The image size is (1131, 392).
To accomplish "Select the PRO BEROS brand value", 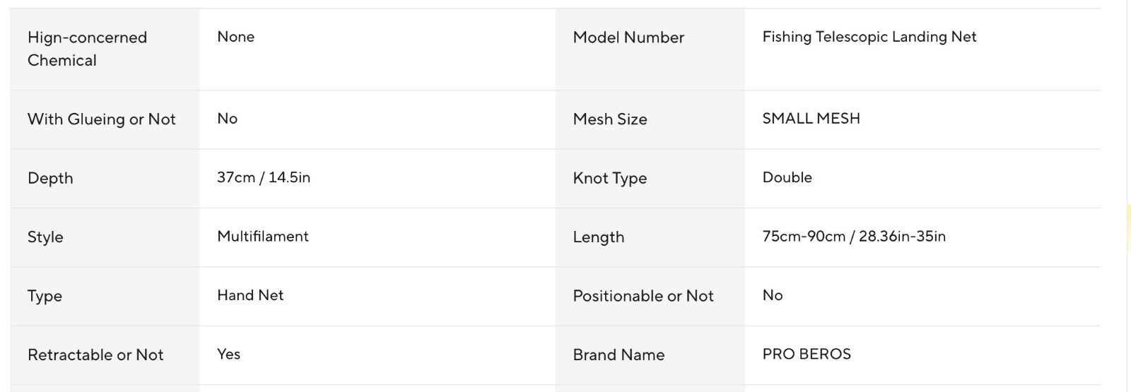I will [x=807, y=354].
